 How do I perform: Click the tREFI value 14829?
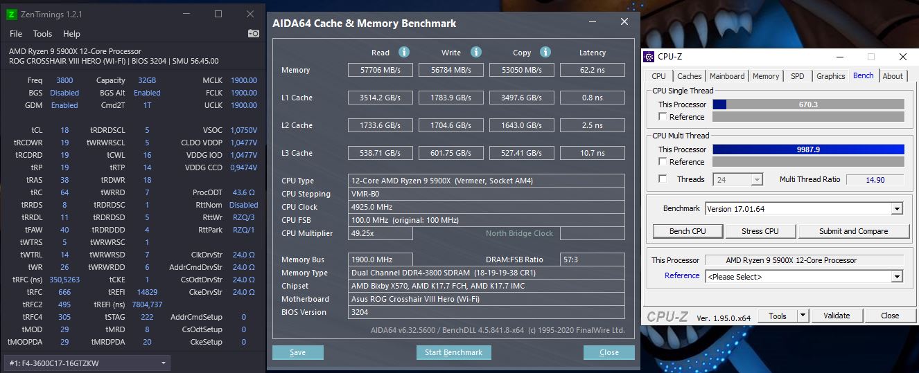147,292
